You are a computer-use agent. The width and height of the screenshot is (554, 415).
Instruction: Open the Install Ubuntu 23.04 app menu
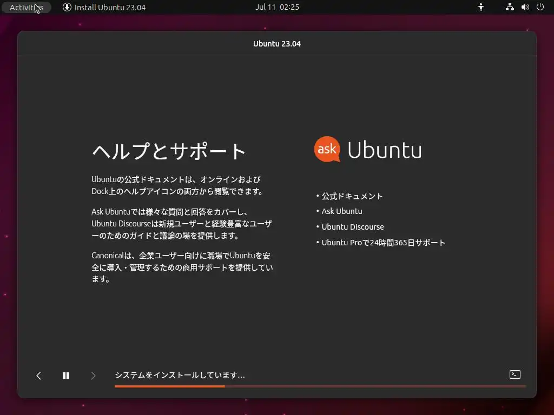[x=104, y=8]
